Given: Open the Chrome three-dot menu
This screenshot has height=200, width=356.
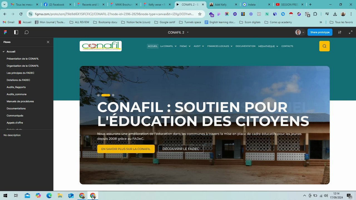Looking at the screenshot, I should click(350, 14).
